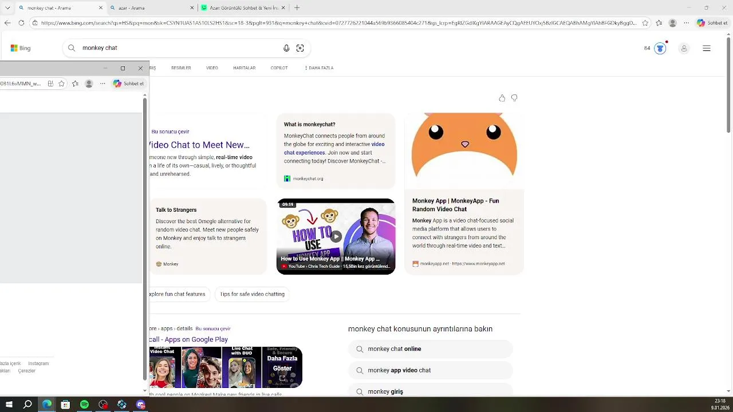Viewport: 733px width, 412px height.
Task: Open VIDEO search tab
Action: point(212,68)
